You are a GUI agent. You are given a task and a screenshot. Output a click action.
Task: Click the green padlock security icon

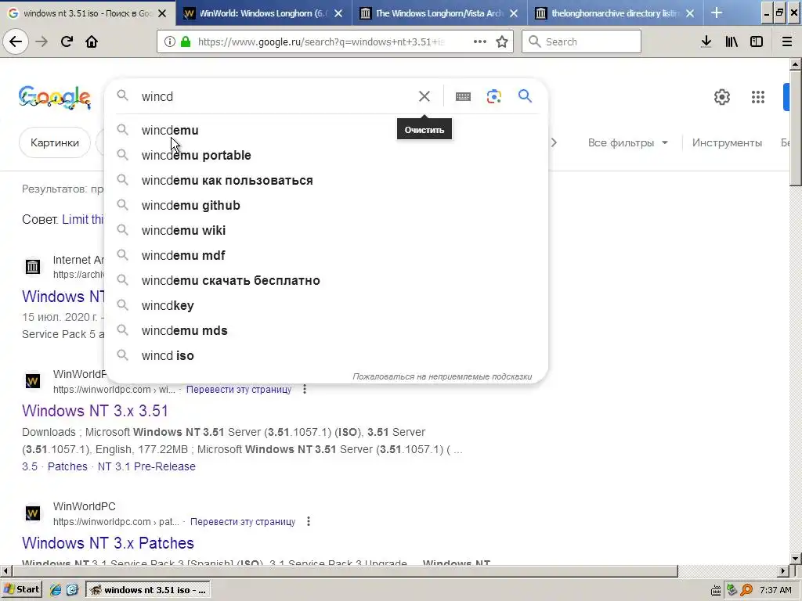click(186, 42)
